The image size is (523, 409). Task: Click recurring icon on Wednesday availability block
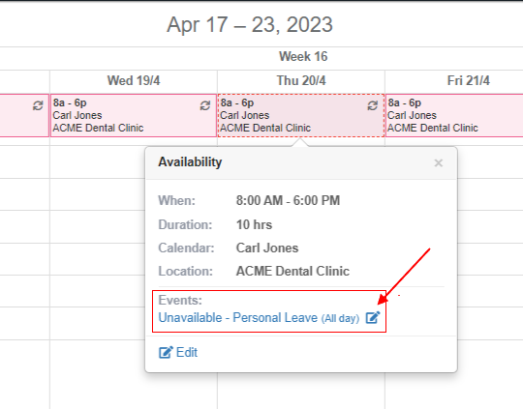coord(205,105)
